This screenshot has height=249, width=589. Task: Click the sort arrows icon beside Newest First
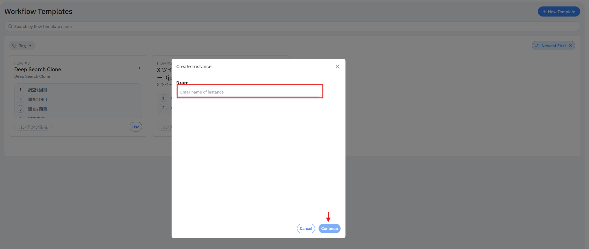pyautogui.click(x=537, y=46)
